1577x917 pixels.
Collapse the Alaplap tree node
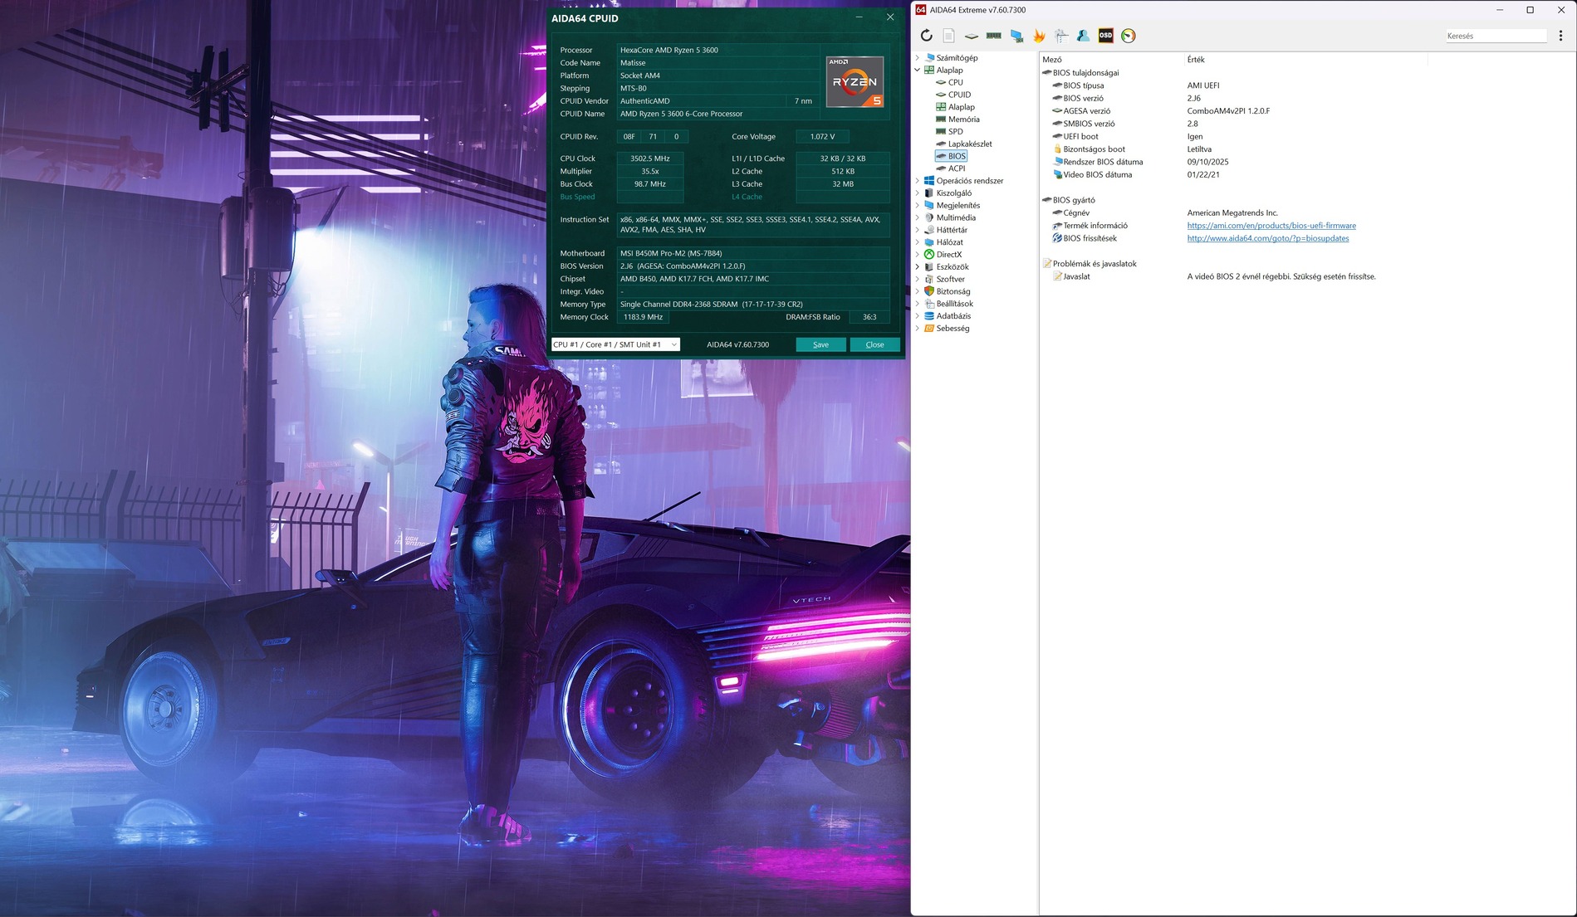918,71
